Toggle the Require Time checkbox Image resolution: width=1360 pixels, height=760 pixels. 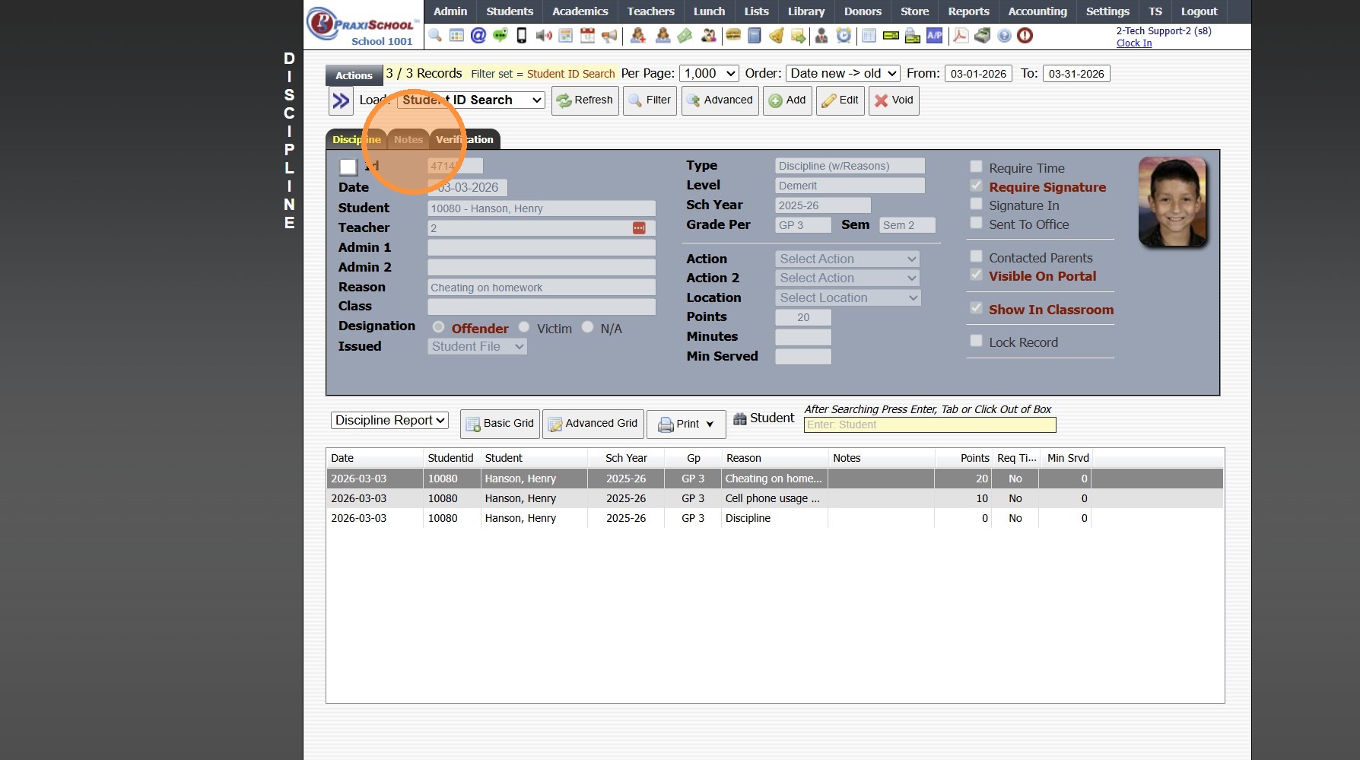coord(976,167)
